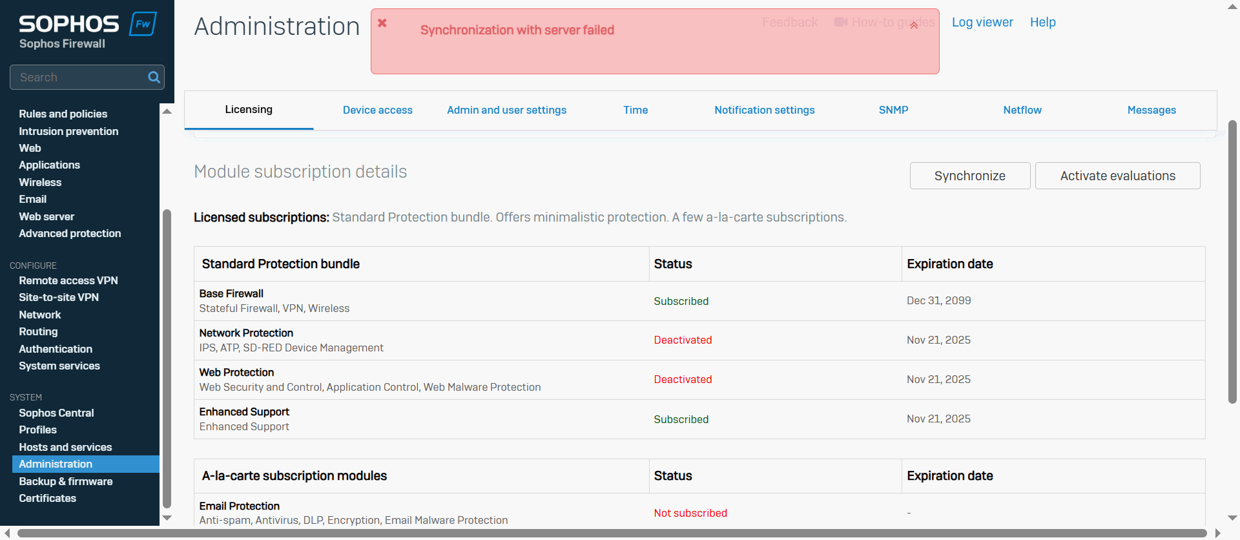Collapse the notification with the double-chevron icon
The height and width of the screenshot is (540, 1240).
click(913, 26)
